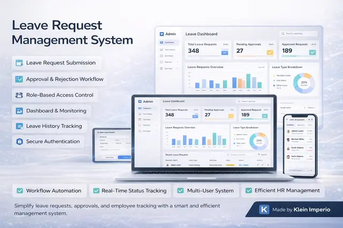343x228 pixels.
Task: Click the K logo in Klein Imperio badge
Action: [x=264, y=209]
